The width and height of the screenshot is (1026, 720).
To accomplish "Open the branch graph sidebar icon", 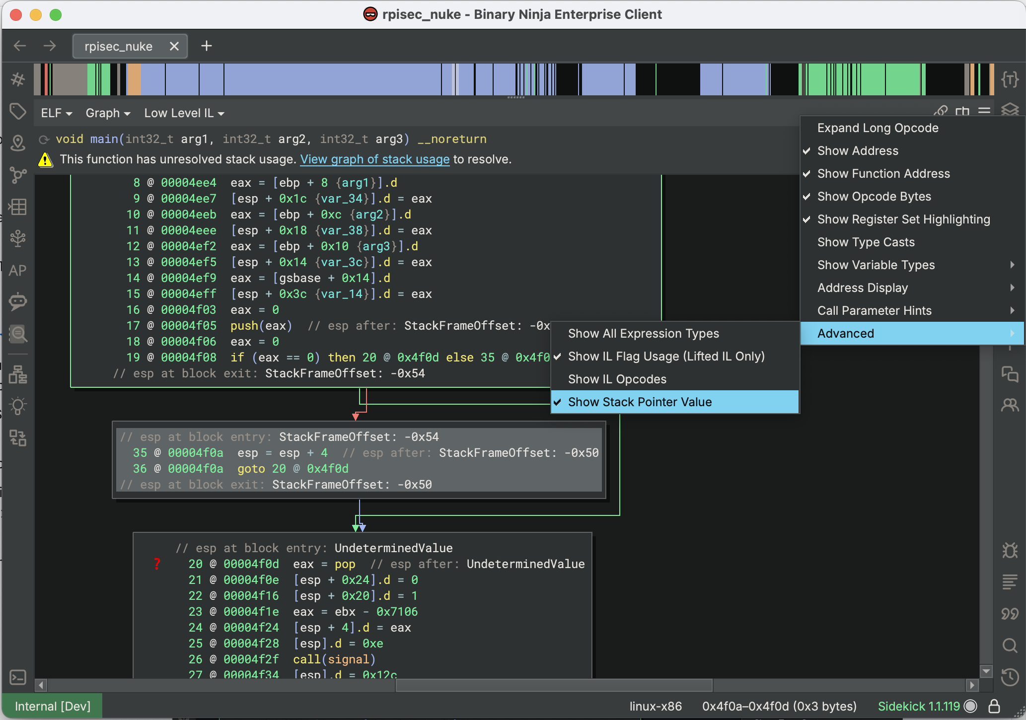I will [18, 175].
